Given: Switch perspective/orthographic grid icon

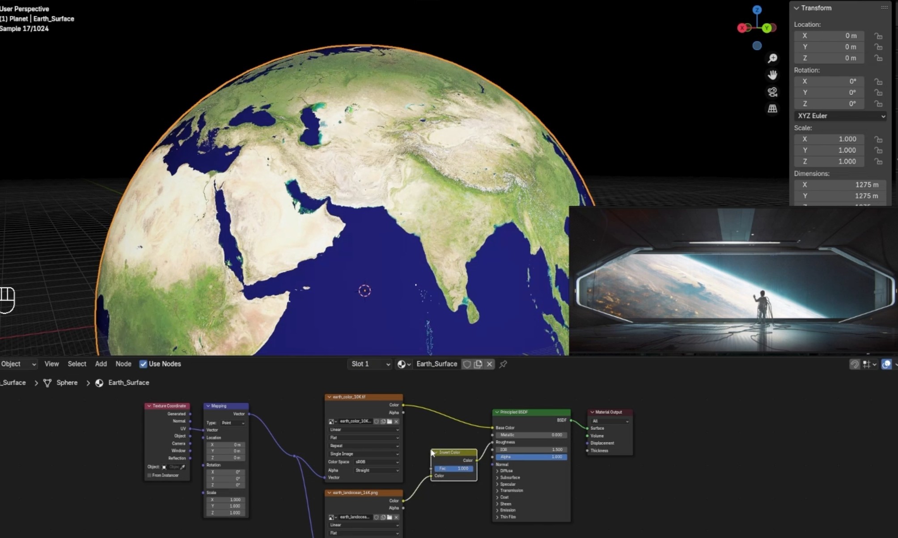Looking at the screenshot, I should click(772, 109).
